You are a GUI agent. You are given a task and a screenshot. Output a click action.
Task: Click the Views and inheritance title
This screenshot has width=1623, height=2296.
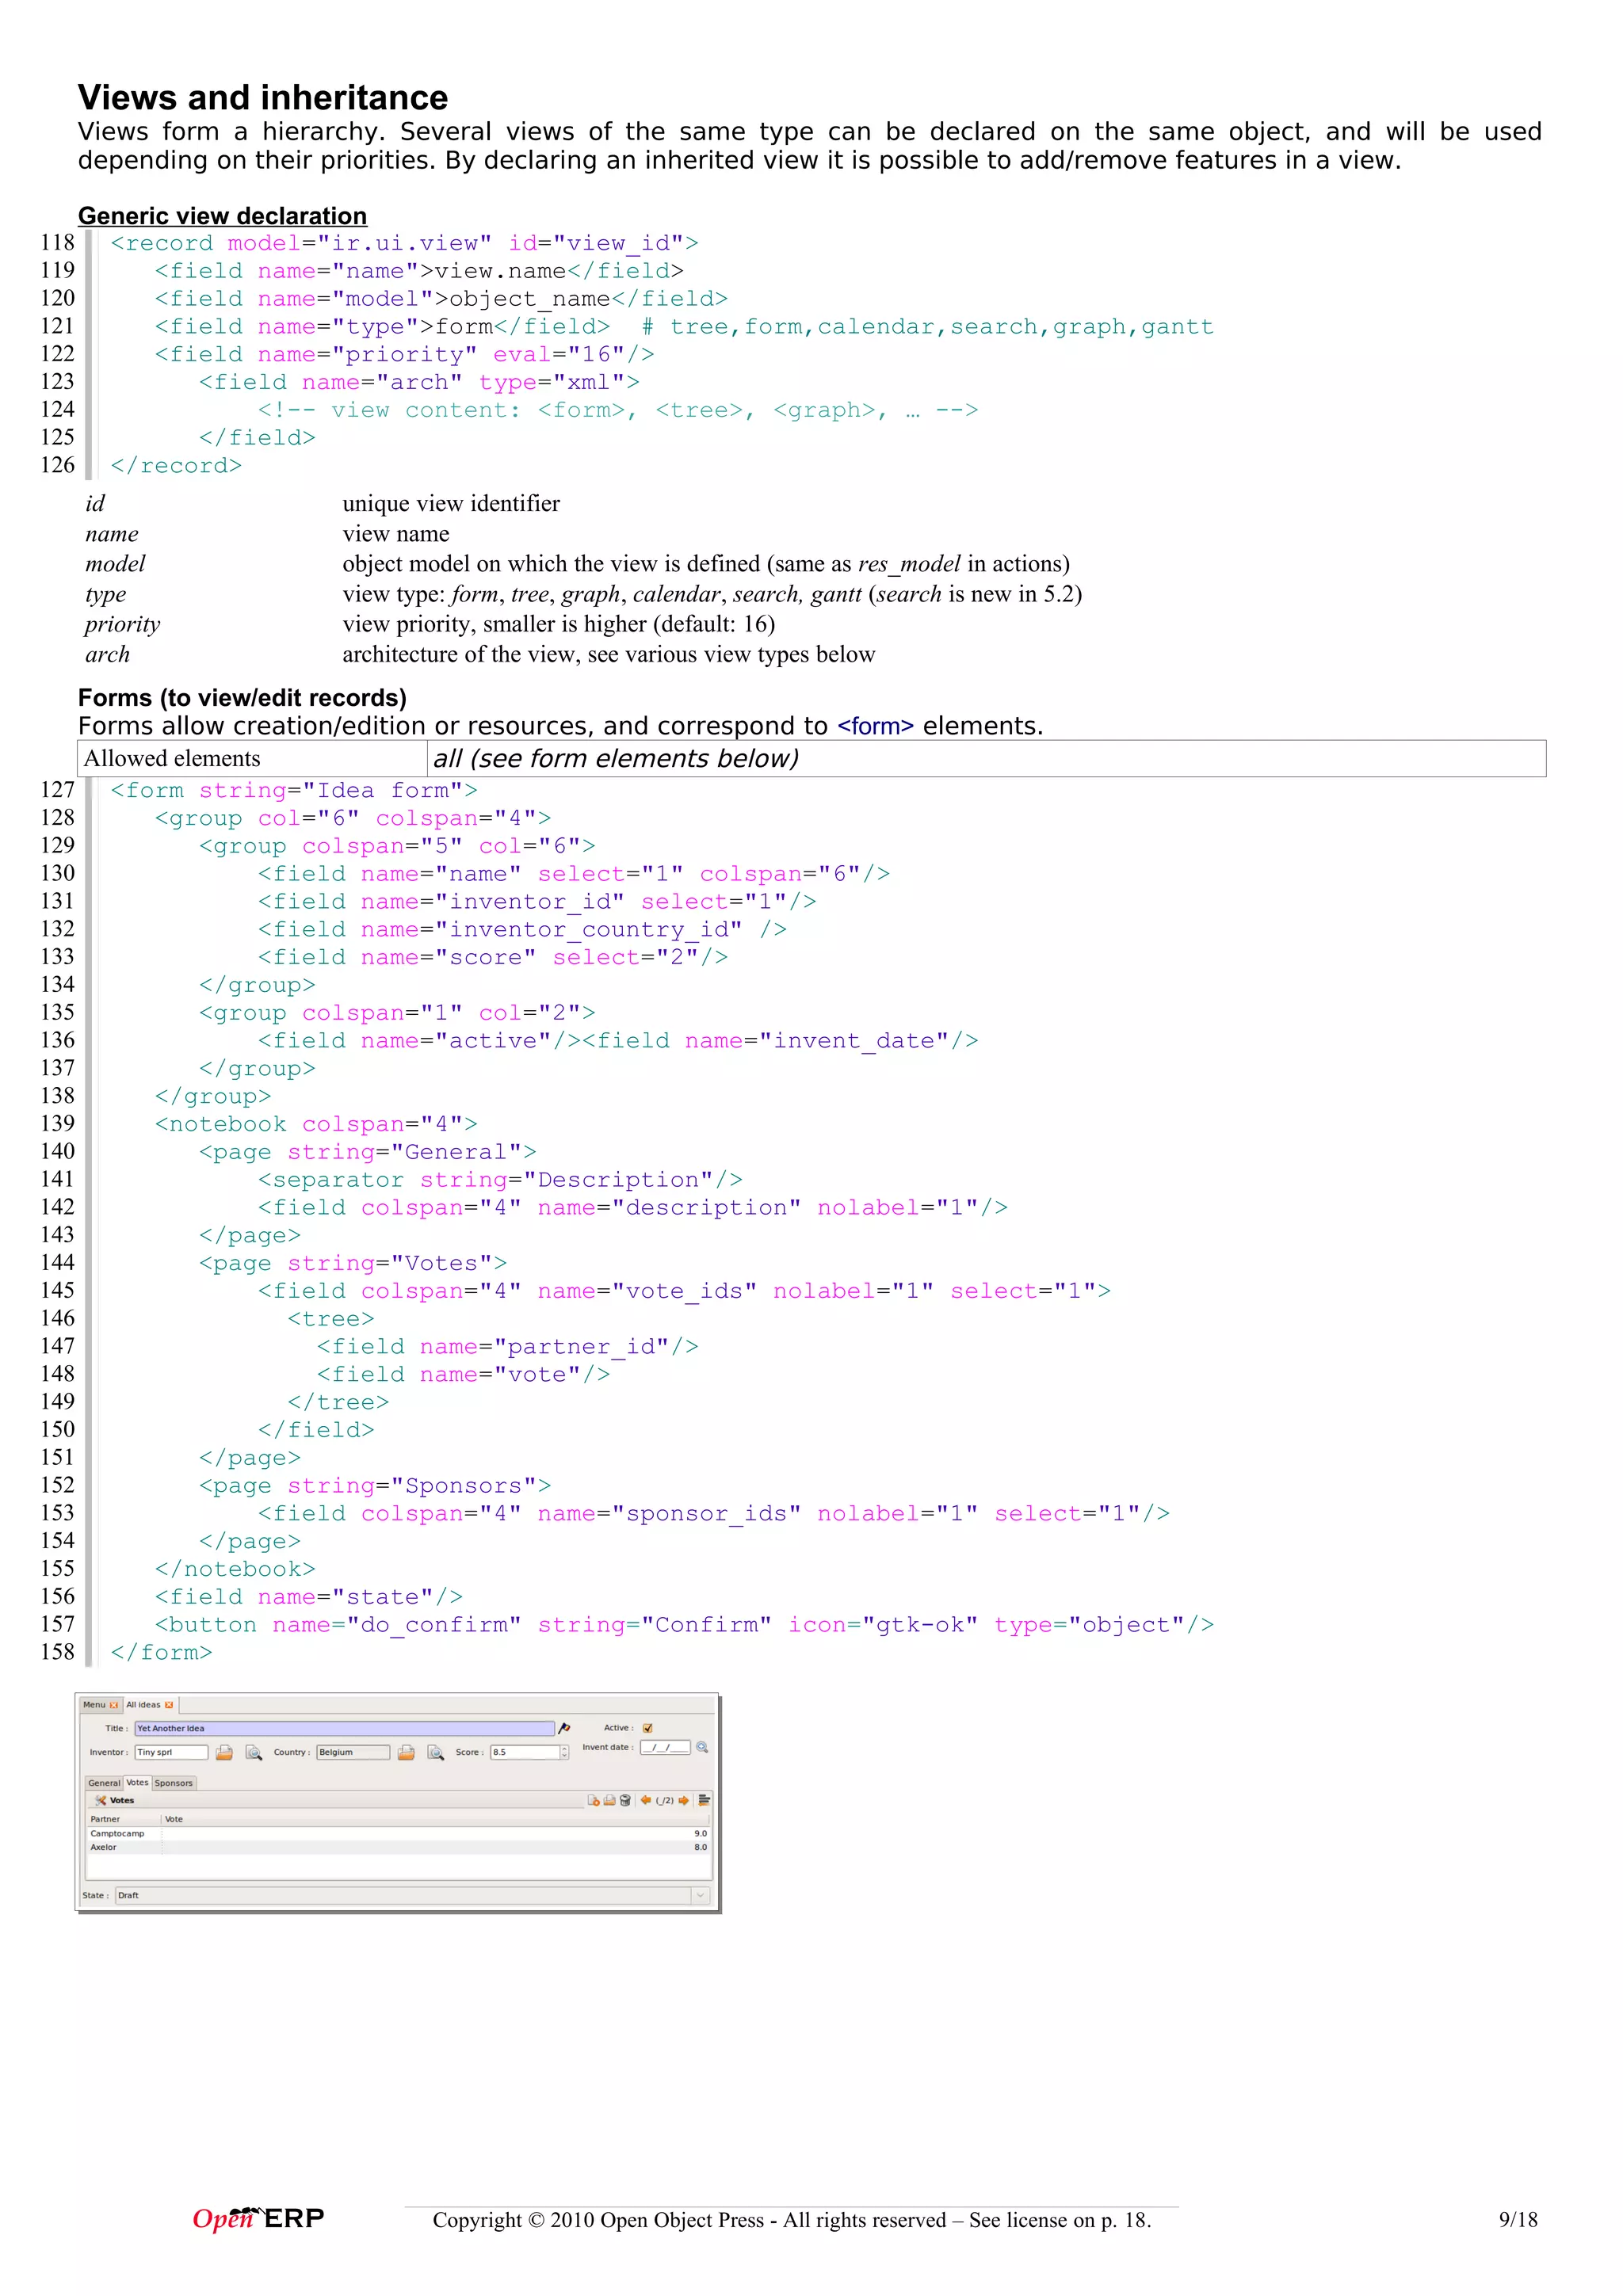(x=263, y=97)
